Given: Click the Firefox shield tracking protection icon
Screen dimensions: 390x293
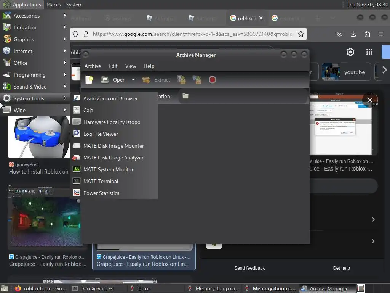Looking at the screenshot, I should [75, 34].
